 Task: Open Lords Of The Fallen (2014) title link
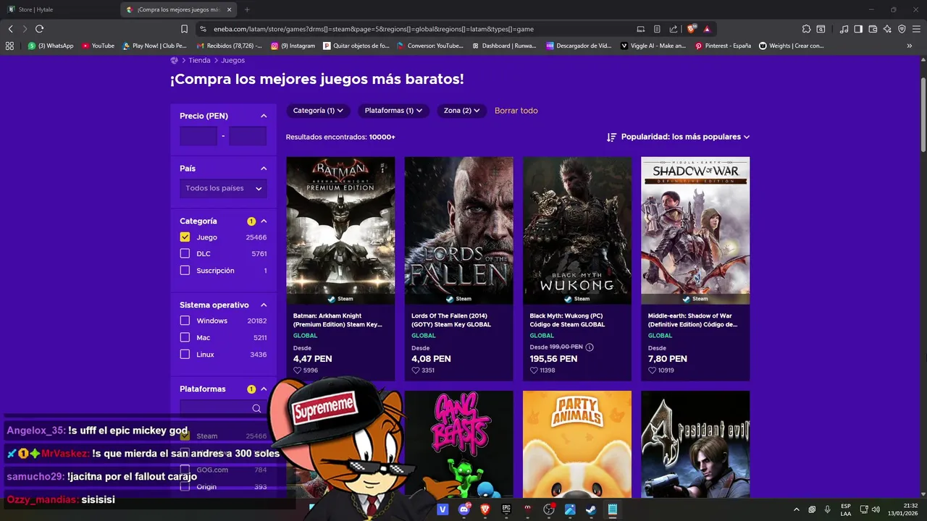coord(451,320)
